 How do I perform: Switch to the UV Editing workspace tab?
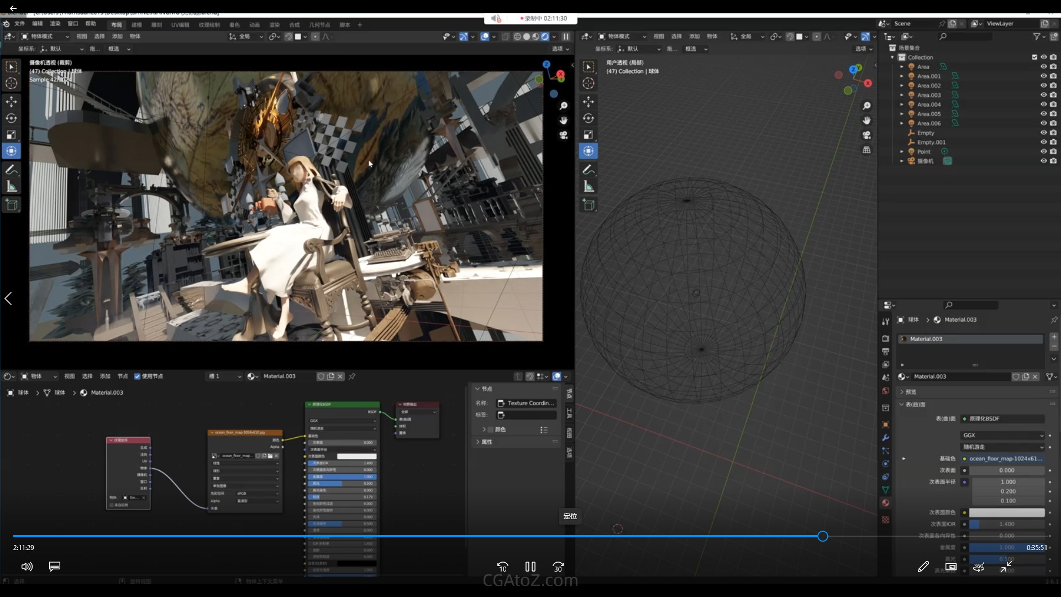(180, 25)
